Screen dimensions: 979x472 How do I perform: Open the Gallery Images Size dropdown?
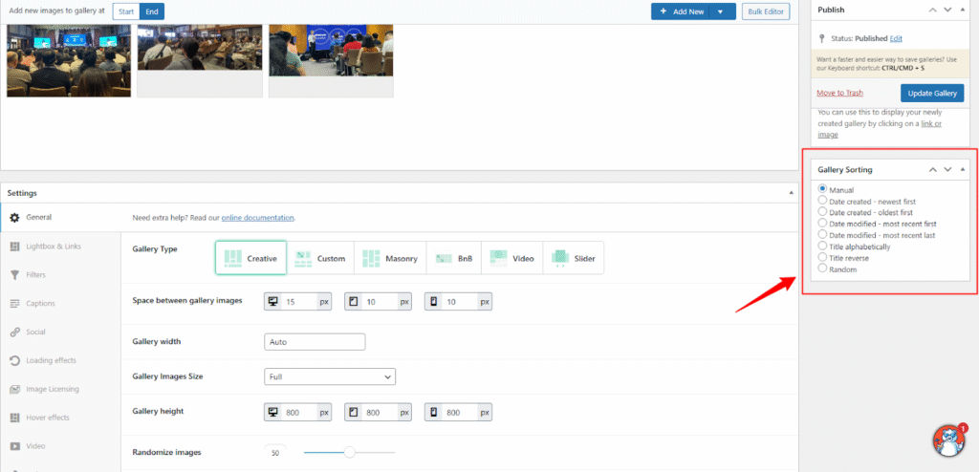tap(330, 376)
